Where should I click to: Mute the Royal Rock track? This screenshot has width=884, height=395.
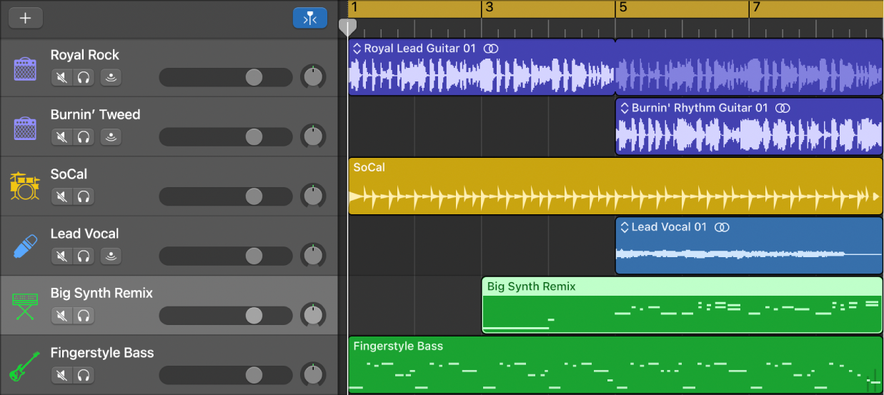[62, 77]
